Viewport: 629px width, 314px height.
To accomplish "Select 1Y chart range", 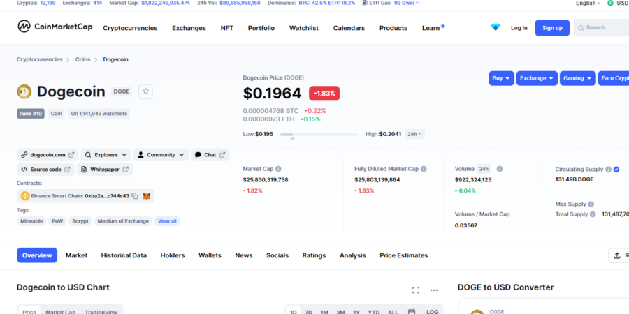I will click(356, 312).
